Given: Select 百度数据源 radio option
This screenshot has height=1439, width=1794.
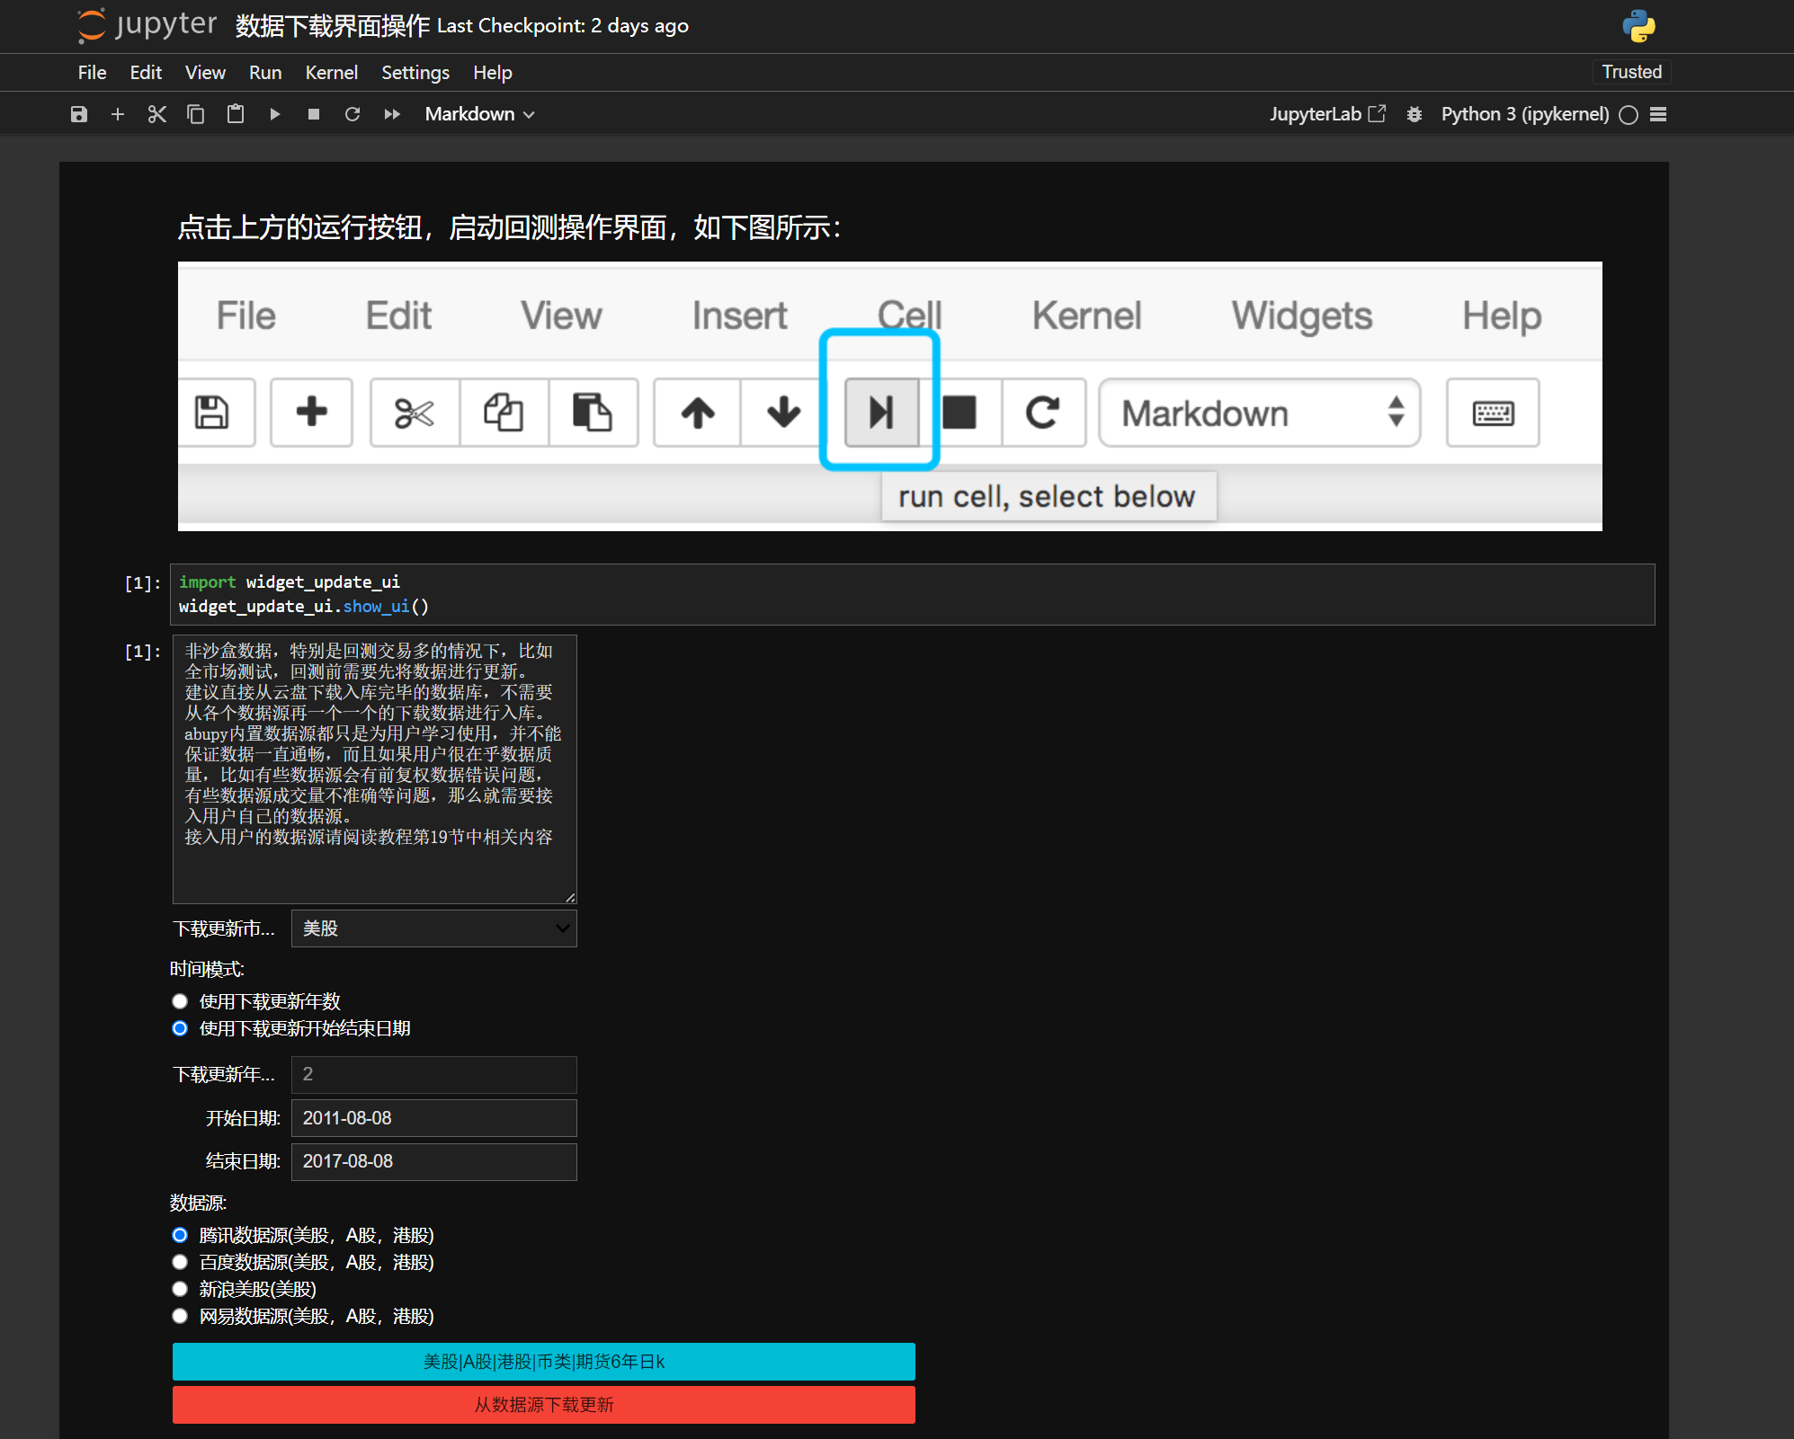Looking at the screenshot, I should pyautogui.click(x=180, y=1262).
